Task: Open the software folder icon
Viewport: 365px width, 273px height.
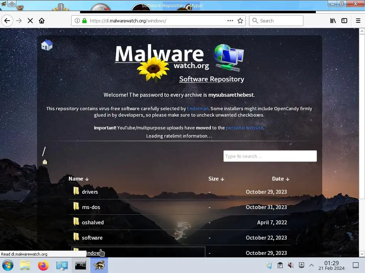Action: click(x=76, y=237)
